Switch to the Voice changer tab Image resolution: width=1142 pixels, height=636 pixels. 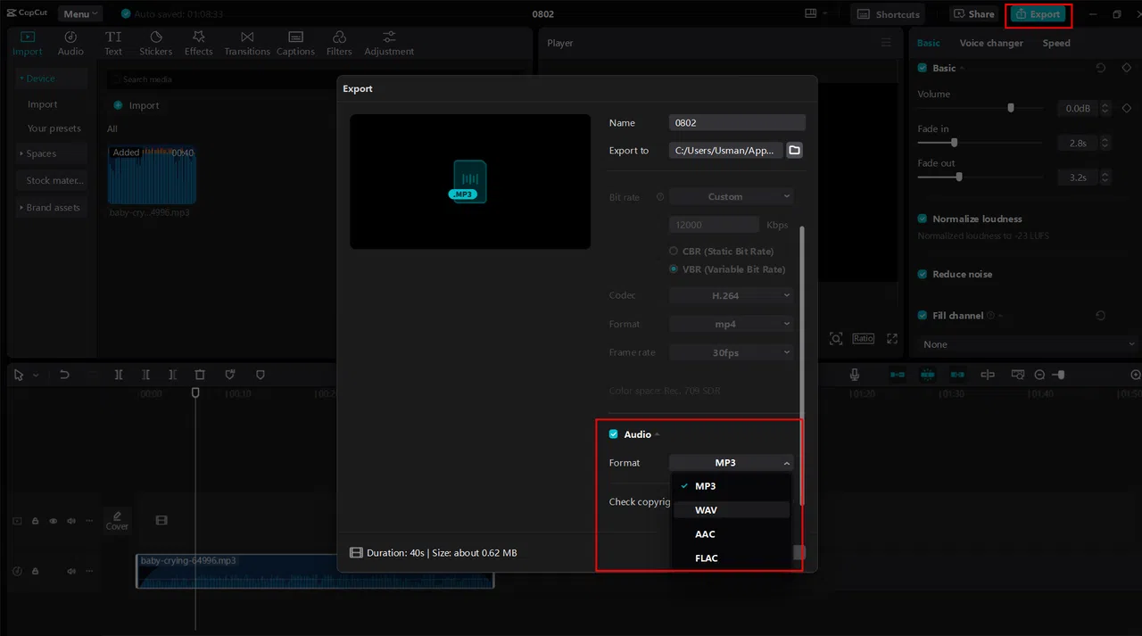[991, 43]
